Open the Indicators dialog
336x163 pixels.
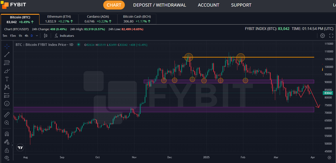(x=64, y=36)
